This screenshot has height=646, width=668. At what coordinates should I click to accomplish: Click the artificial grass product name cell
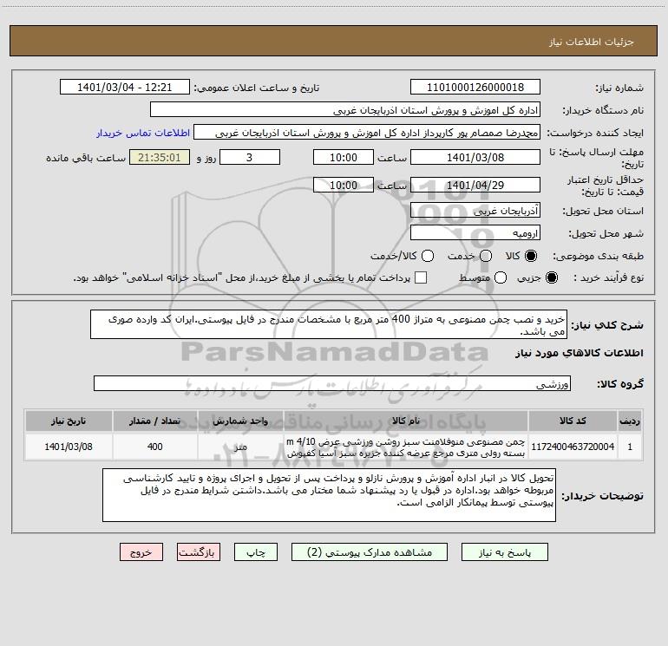coord(406,447)
